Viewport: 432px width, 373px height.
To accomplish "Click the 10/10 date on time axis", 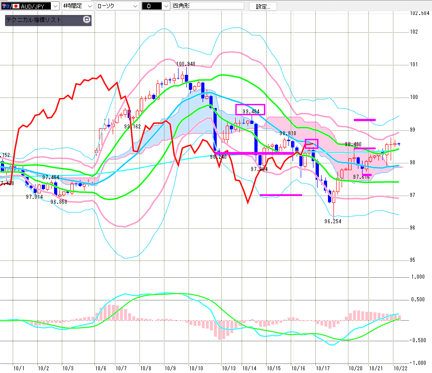I will pos(196,368).
